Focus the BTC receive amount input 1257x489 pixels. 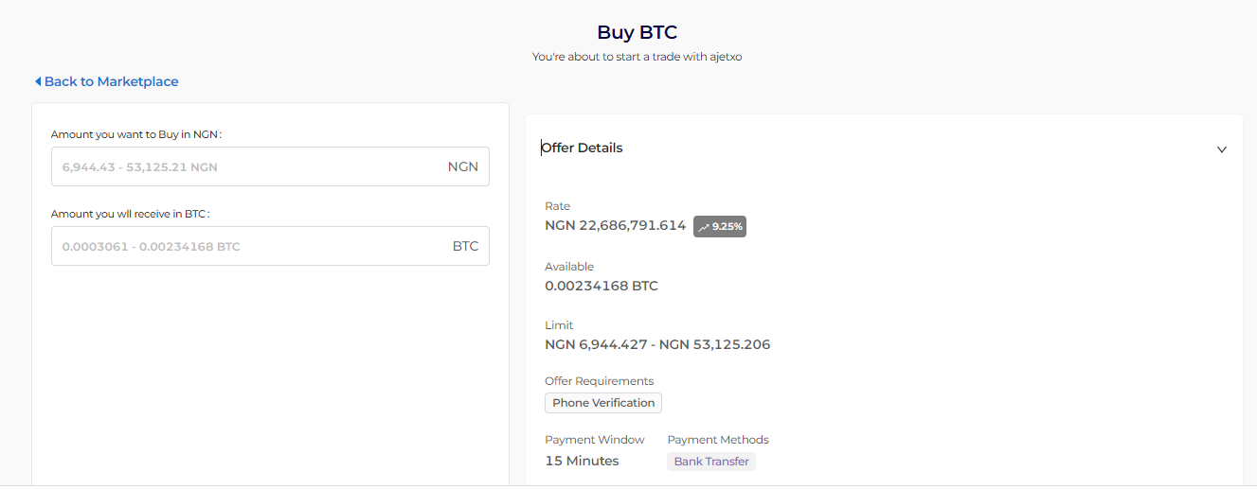click(x=246, y=247)
